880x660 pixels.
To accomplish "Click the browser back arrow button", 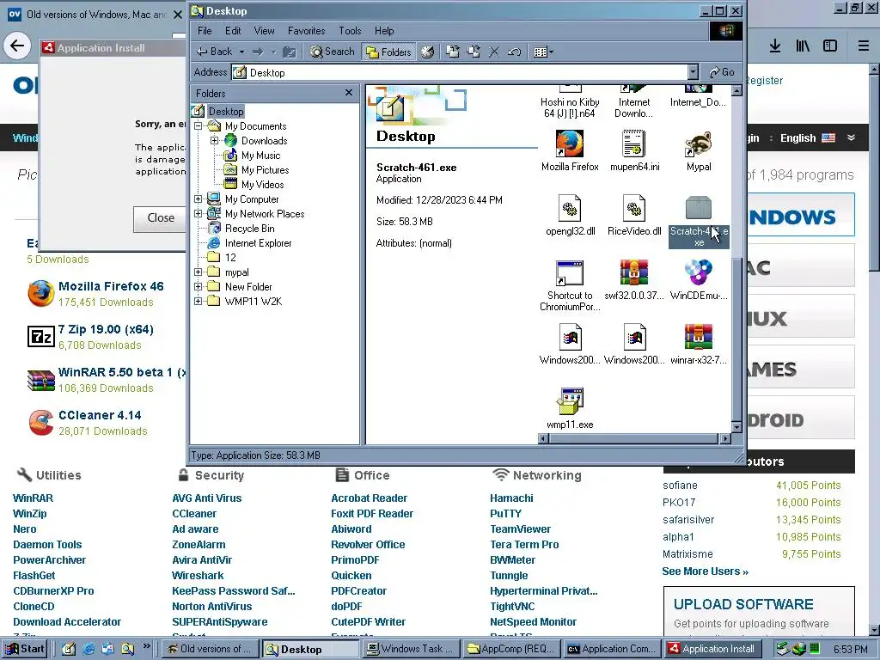I will point(17,46).
